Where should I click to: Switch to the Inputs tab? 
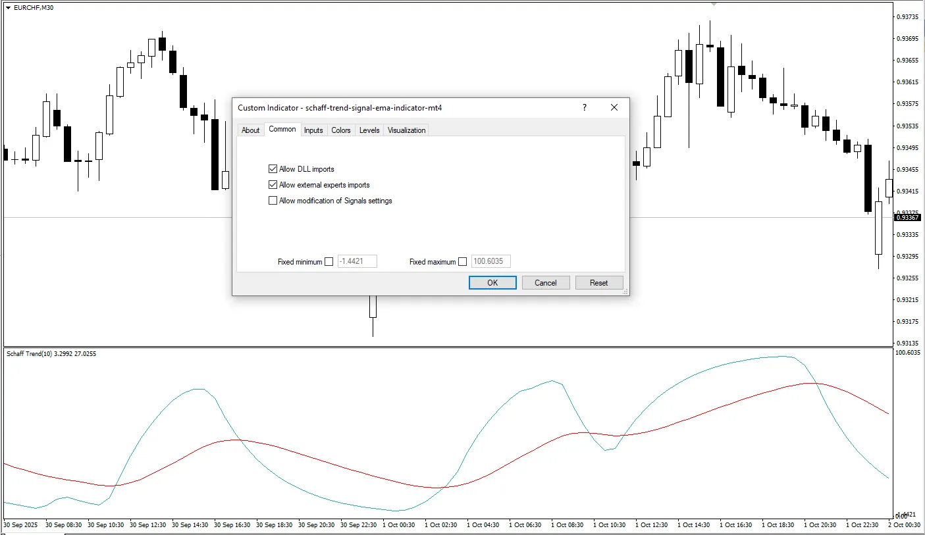pyautogui.click(x=313, y=130)
